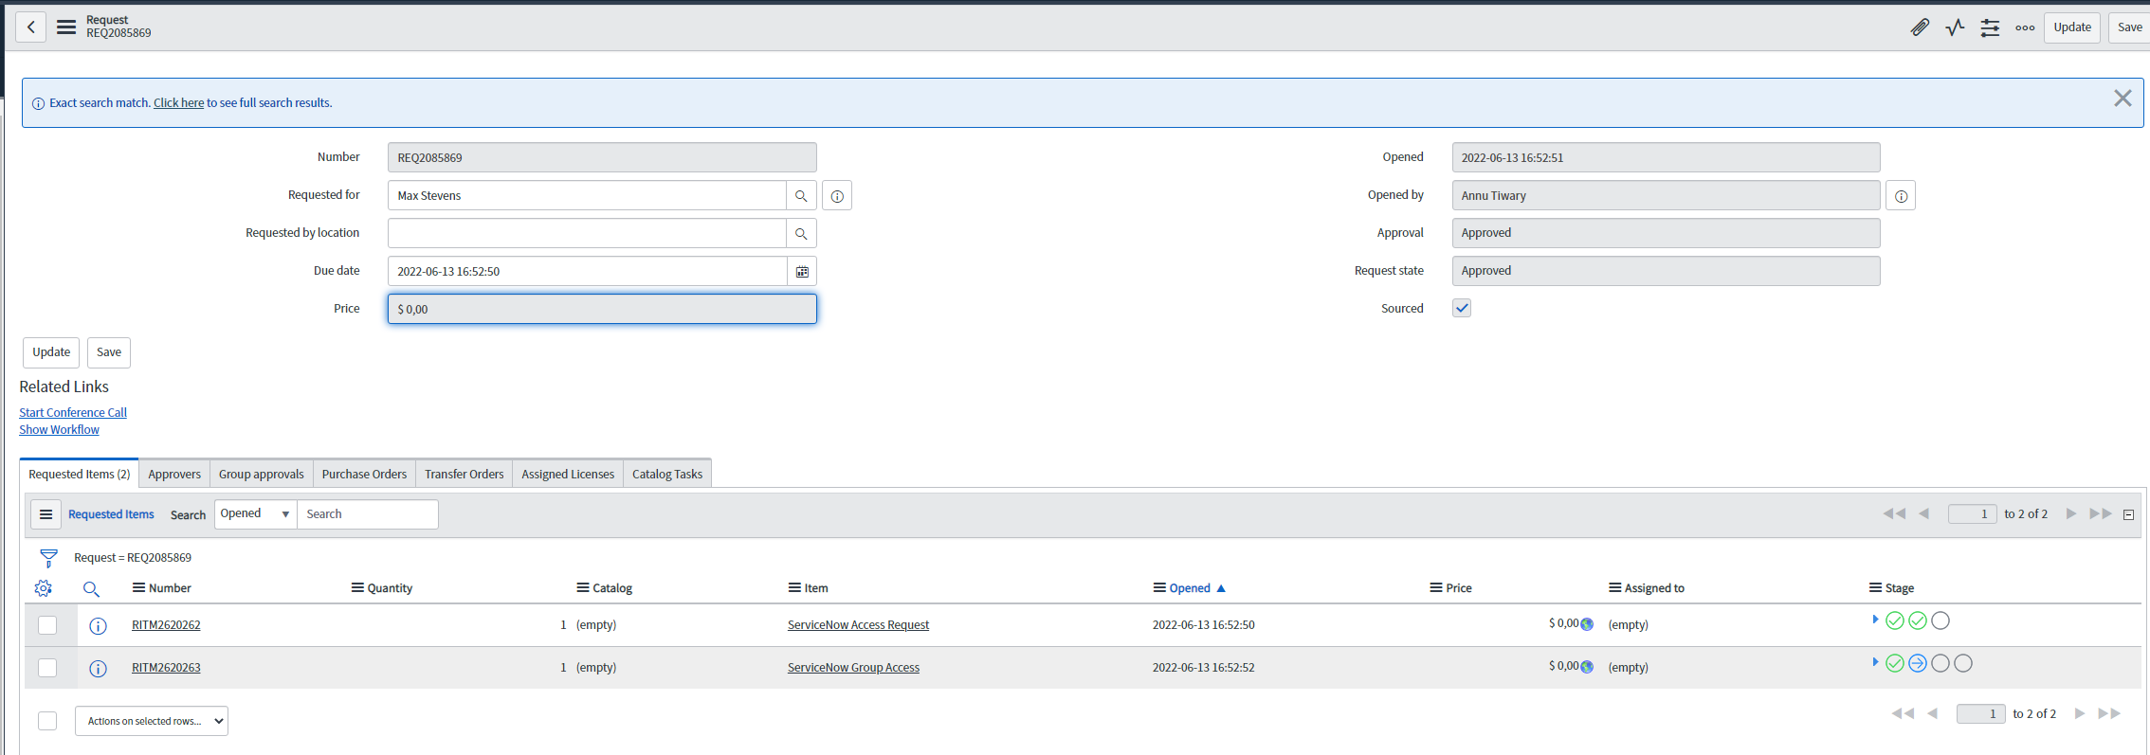Open the activity stream icon

[x=1955, y=27]
